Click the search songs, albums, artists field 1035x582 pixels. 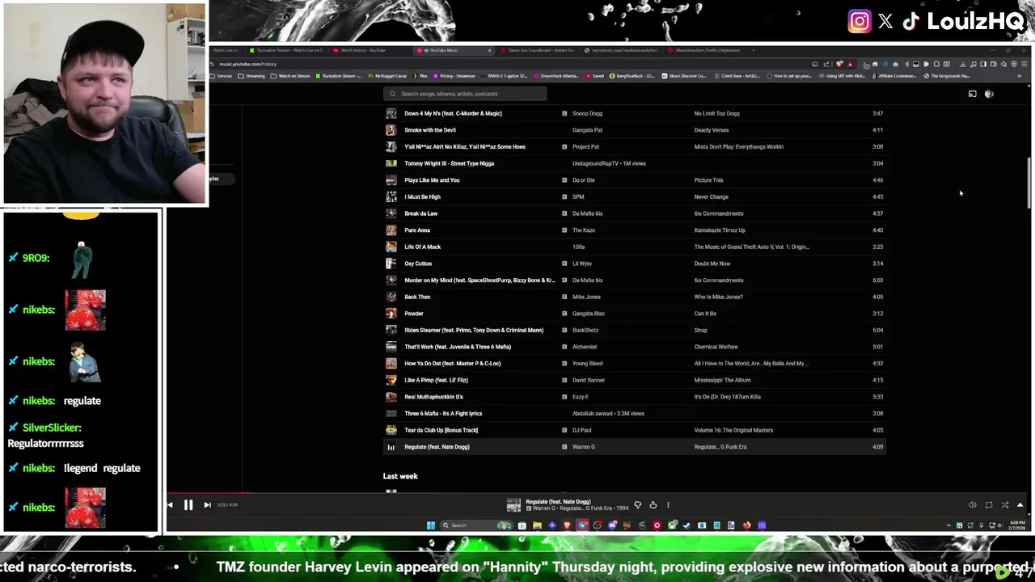point(465,94)
